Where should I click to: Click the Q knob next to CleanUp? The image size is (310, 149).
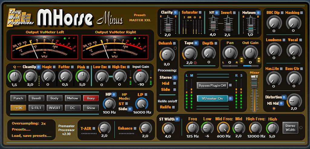[14, 76]
